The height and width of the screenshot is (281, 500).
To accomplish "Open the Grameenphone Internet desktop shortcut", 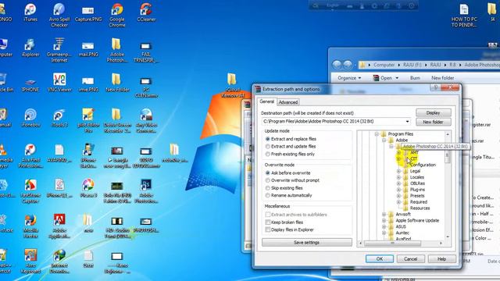I will (59, 50).
